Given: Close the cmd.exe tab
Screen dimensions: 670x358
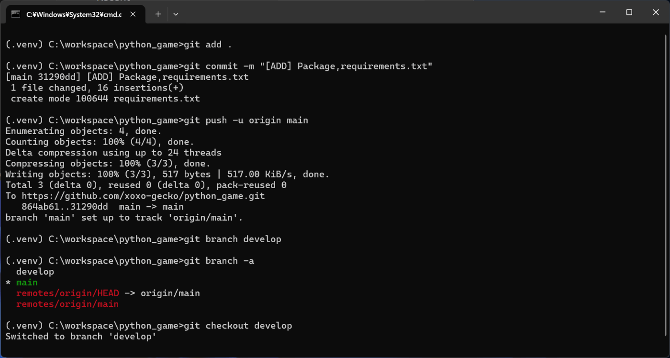Looking at the screenshot, I should 133,14.
